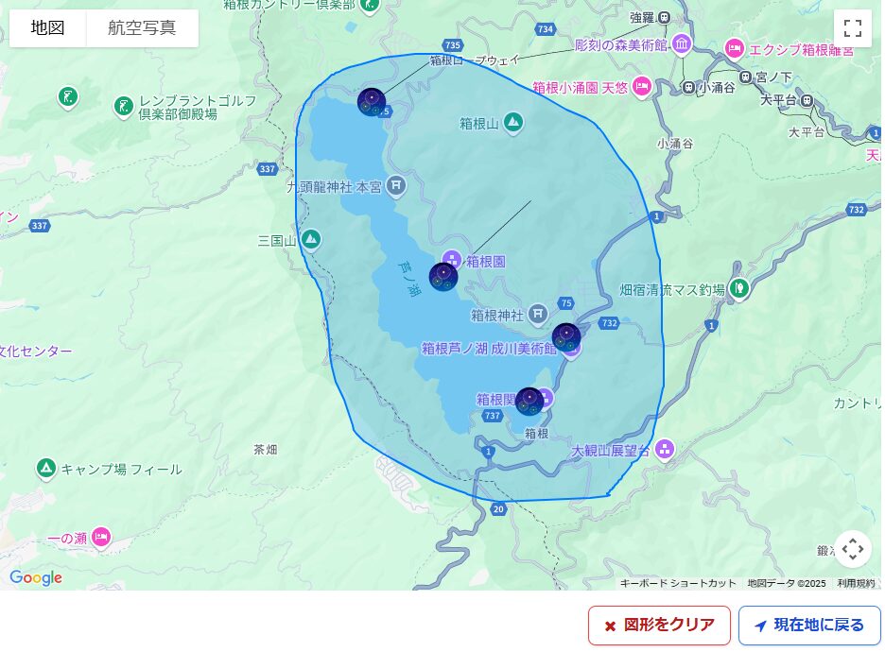The image size is (885, 652).
Task: Click the route 20 shield
Action: (x=497, y=509)
